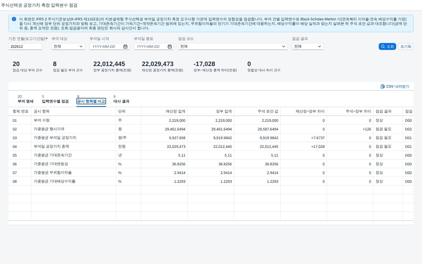
Task: Expand the 점검 결과 filter dropdown
Action: (308, 46)
